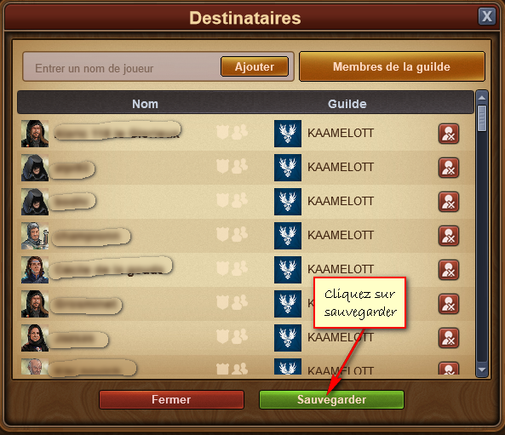This screenshot has height=435, width=505.
Task: Click the player name input field
Action: pyautogui.click(x=123, y=67)
